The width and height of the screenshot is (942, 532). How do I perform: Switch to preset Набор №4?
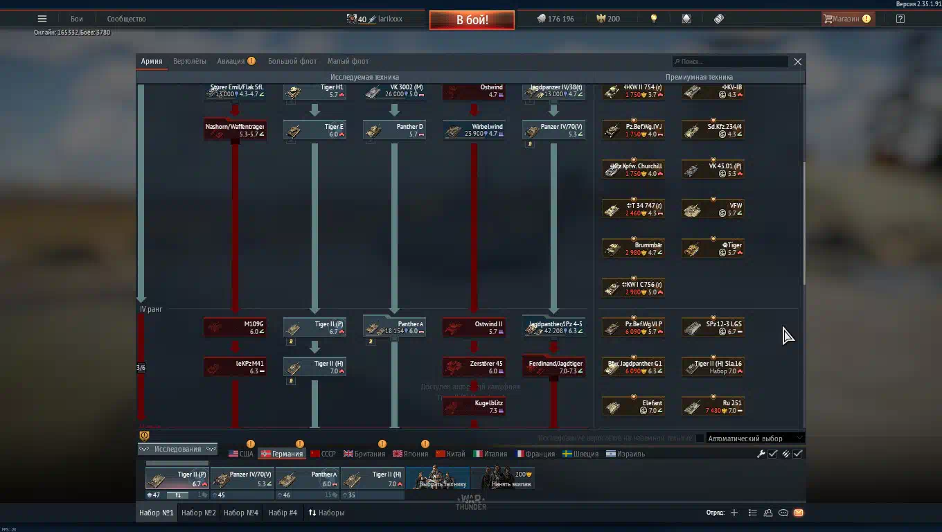click(x=241, y=513)
